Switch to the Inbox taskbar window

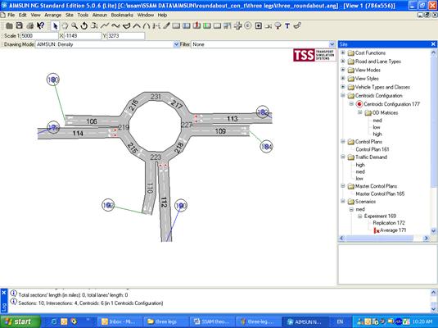point(120,321)
